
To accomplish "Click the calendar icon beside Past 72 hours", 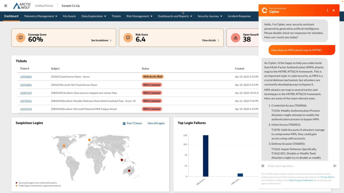I will point(124,123).
